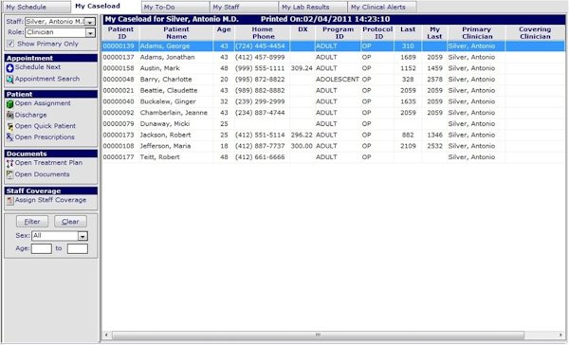Expand the Role combo box arrow
This screenshot has height=345, width=569.
point(90,33)
